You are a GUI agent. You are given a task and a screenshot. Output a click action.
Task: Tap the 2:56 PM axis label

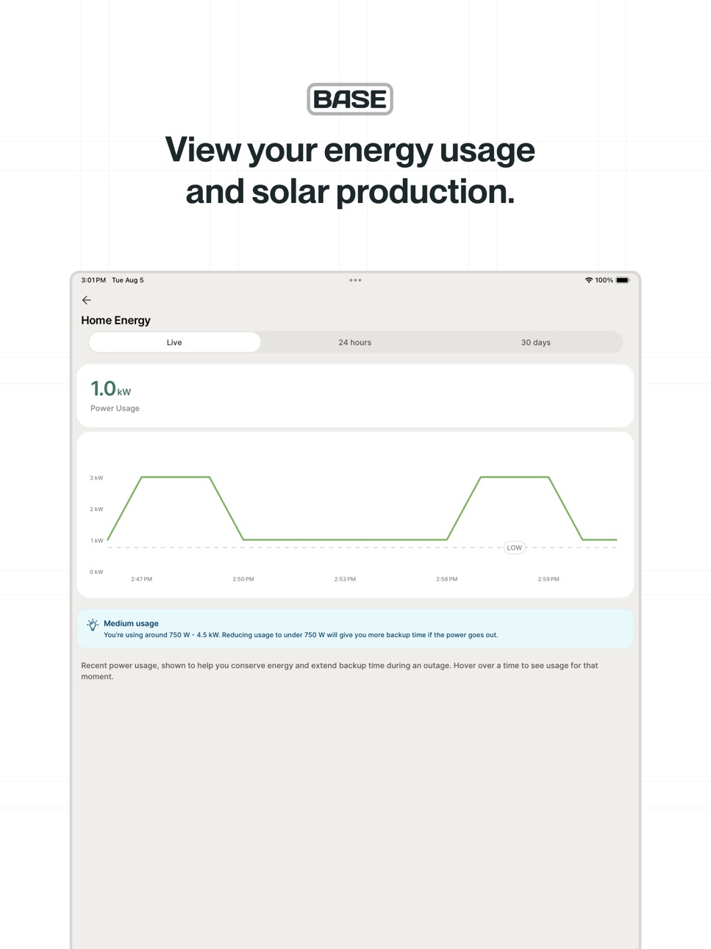point(446,579)
